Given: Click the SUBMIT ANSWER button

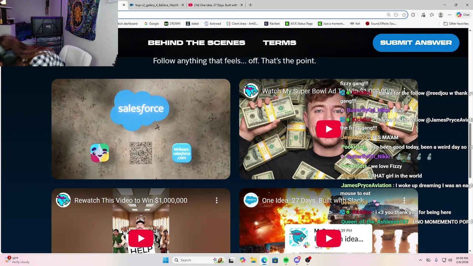Looking at the screenshot, I should [x=416, y=43].
